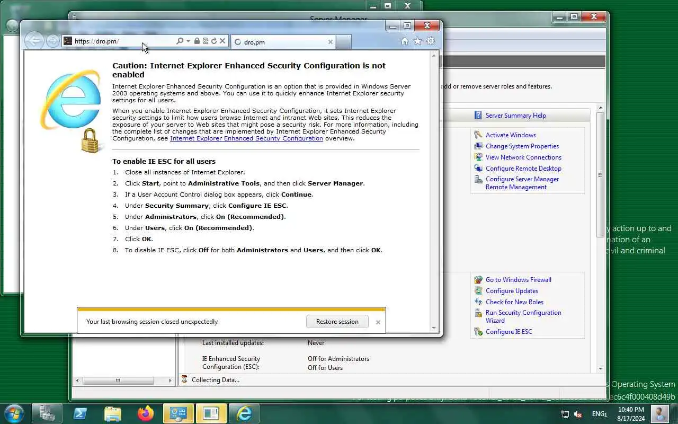678x424 pixels.
Task: Open Configure Server Manager Remote Management
Action: pyautogui.click(x=522, y=183)
